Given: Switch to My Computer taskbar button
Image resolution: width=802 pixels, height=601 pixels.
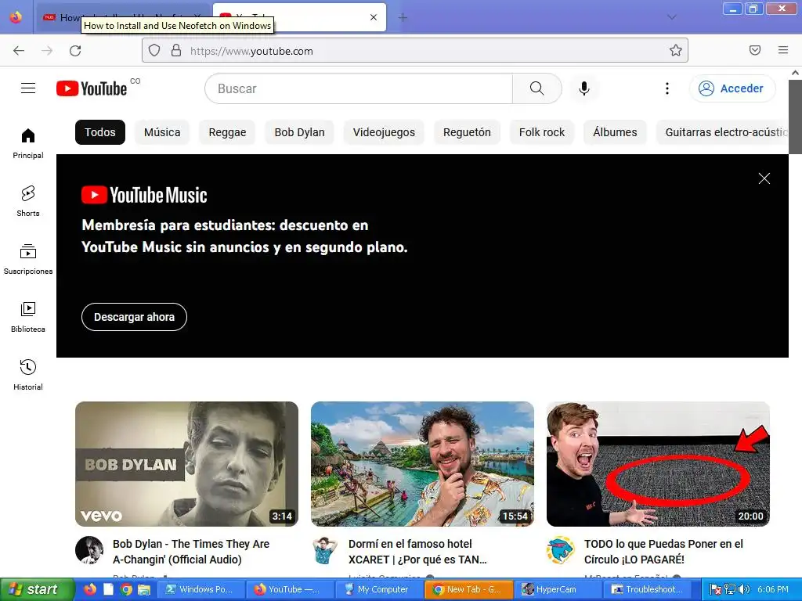Looking at the screenshot, I should click(379, 589).
